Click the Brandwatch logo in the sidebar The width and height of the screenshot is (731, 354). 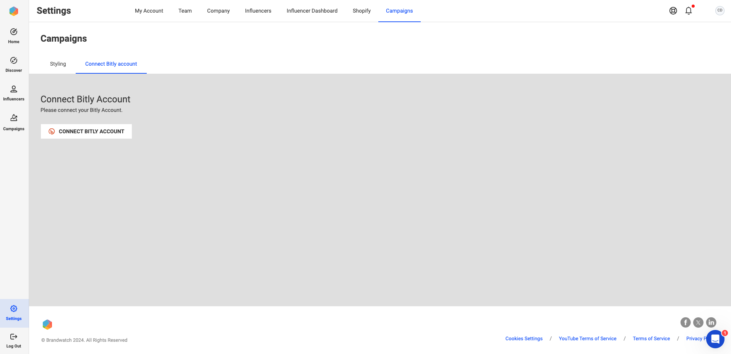14,11
